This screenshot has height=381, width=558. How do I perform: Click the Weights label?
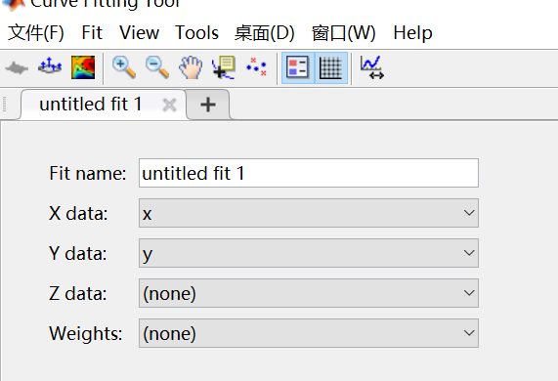pyautogui.click(x=86, y=334)
